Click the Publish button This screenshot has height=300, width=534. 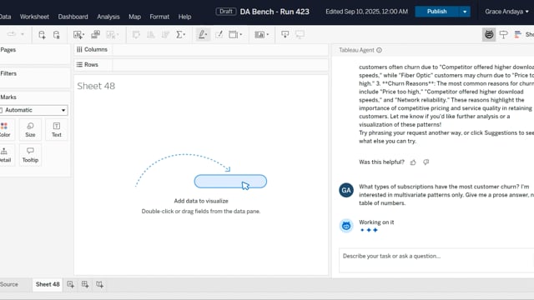(x=437, y=12)
